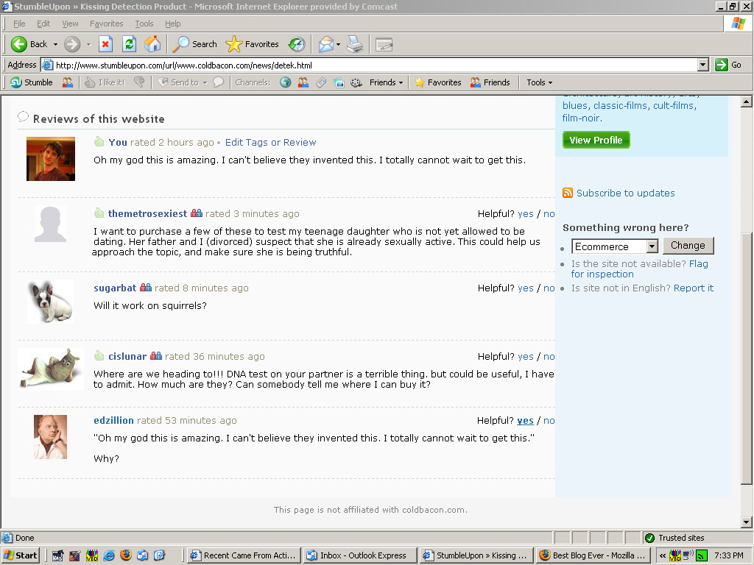Viewport: 754px width, 565px height.
Task: Open cislunar's profile link
Action: [x=127, y=357]
